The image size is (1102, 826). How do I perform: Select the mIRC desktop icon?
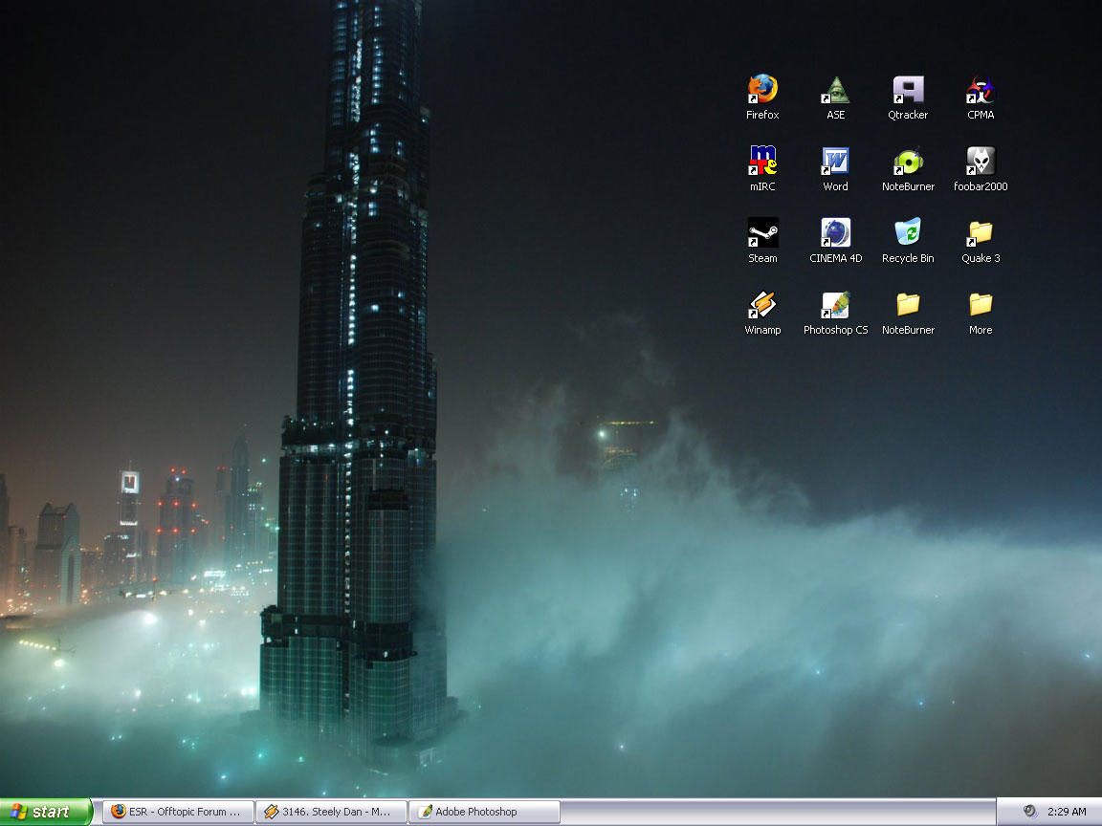click(762, 162)
